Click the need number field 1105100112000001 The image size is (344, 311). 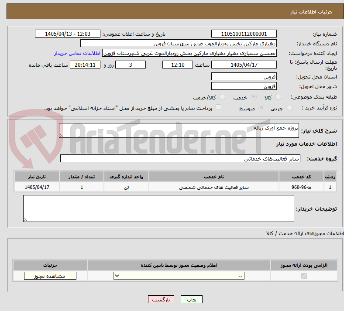pyautogui.click(x=244, y=34)
